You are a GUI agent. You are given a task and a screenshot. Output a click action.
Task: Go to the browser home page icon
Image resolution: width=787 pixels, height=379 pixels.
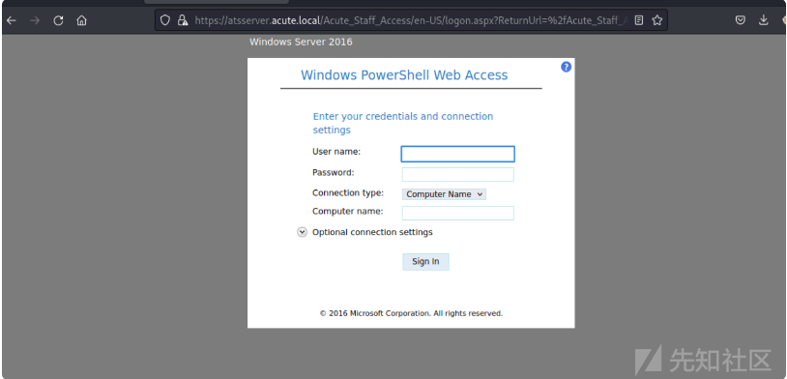coord(81,20)
